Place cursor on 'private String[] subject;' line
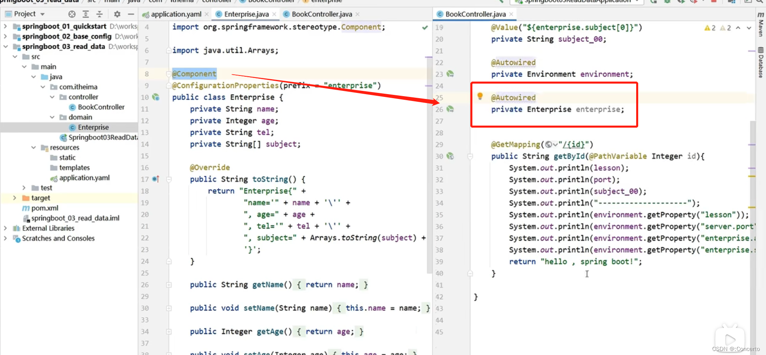Viewport: 766px width, 355px height. 245,144
